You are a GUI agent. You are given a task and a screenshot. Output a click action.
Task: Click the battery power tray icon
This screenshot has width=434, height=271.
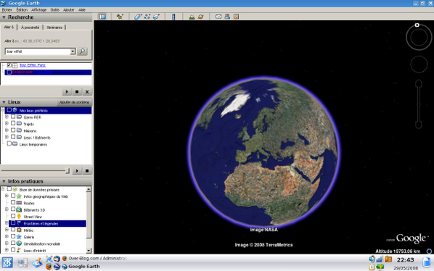(380, 267)
